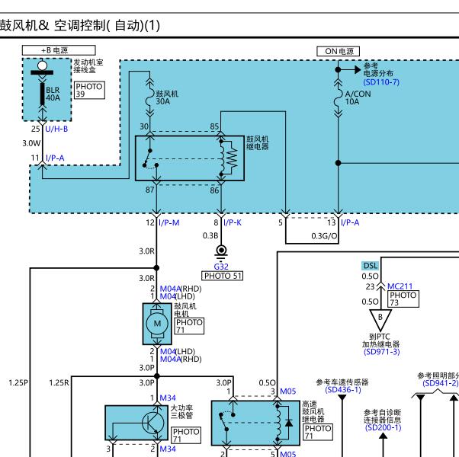Open the PHOTO 73 reference box
The height and width of the screenshot is (457, 459).
403,299
